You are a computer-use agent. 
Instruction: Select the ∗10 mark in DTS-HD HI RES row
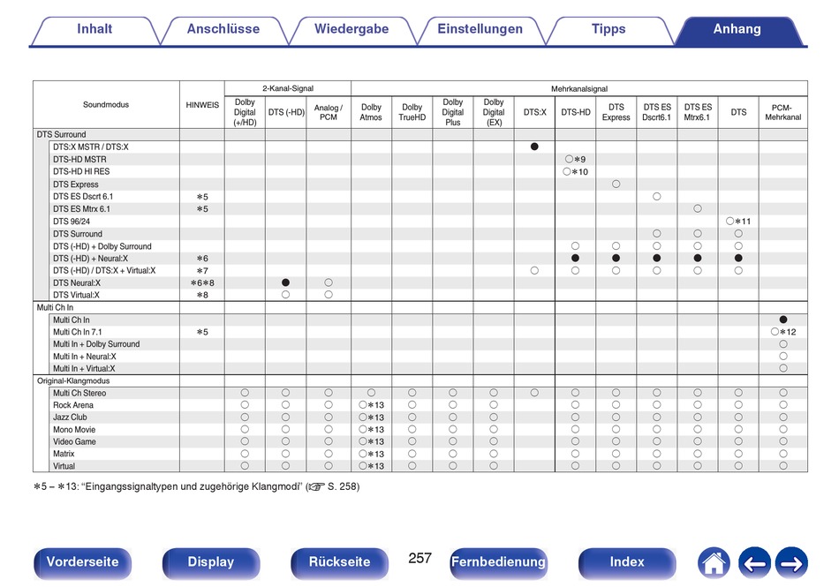pos(579,171)
